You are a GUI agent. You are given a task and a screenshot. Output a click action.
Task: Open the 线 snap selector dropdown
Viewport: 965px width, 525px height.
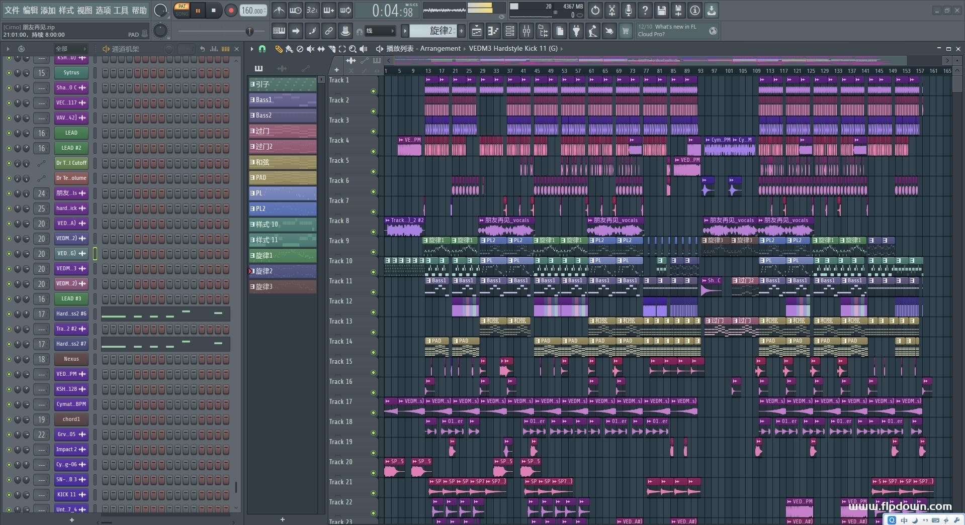[x=380, y=31]
